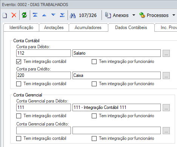Click the Conta para Débito code field 112
The height and width of the screenshot is (147, 177).
[43, 53]
